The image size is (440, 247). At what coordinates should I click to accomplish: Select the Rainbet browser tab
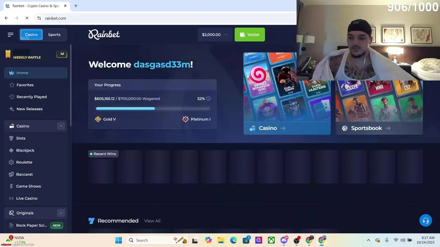tap(35, 6)
